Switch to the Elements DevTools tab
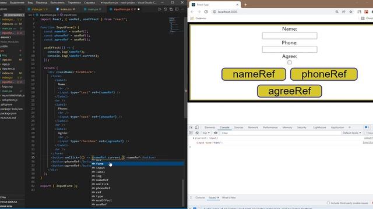The image size is (373, 209). pyautogui.click(x=210, y=128)
